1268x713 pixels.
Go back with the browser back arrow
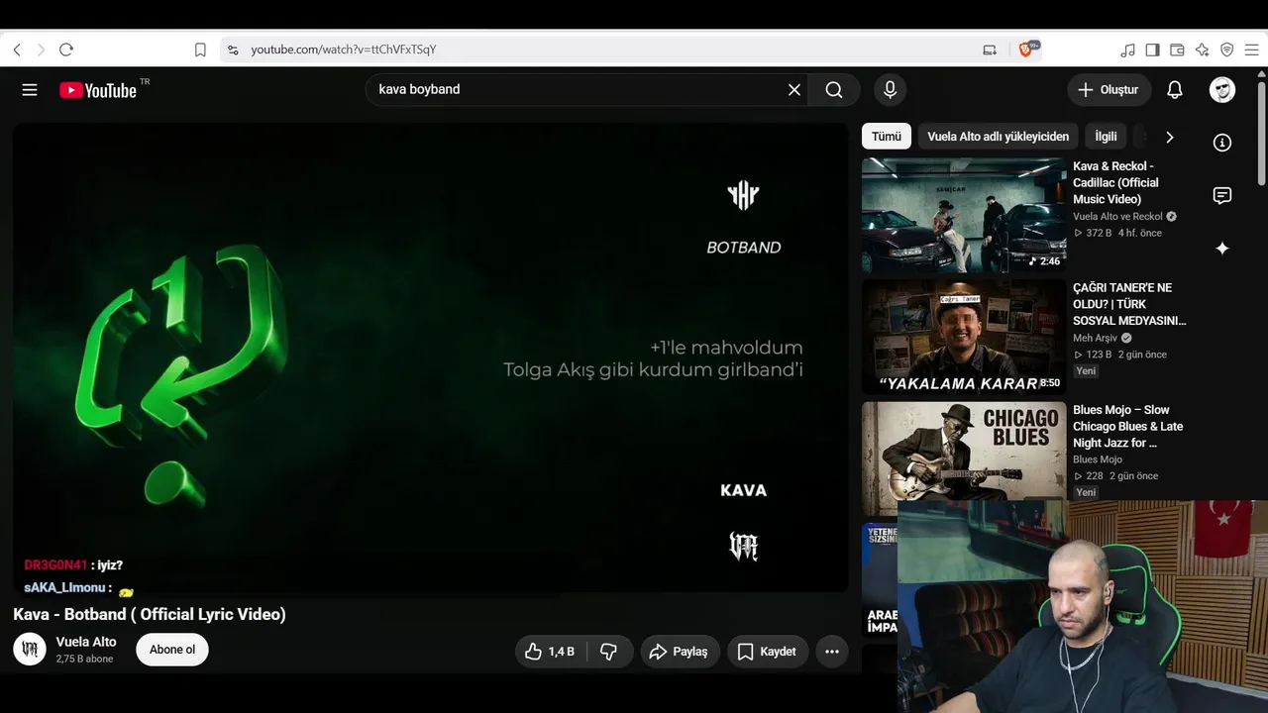pos(17,50)
